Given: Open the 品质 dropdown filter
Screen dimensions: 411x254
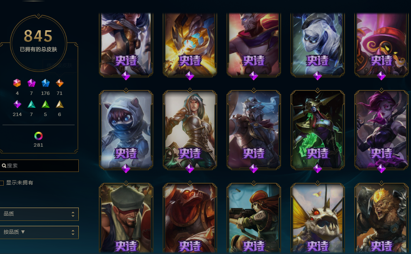Looking at the screenshot, I should click(x=39, y=214).
